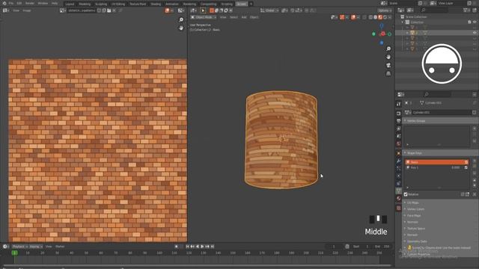Open the viewport Options dropdown
The image size is (479, 269).
(x=384, y=10)
